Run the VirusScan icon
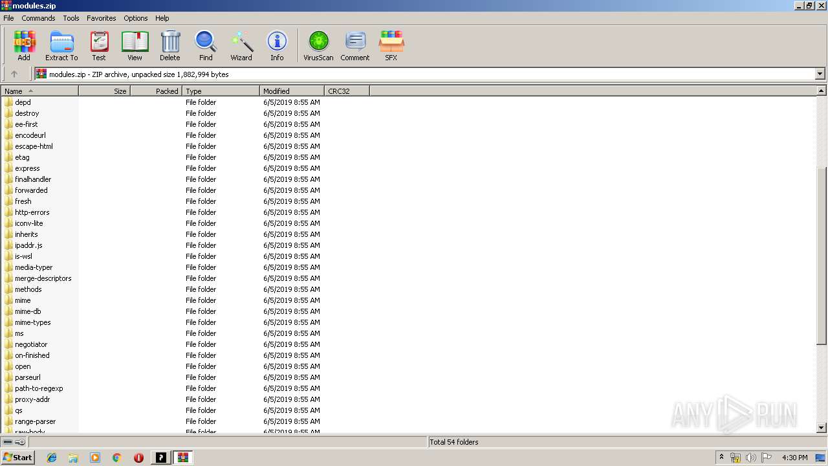Image resolution: width=828 pixels, height=466 pixels. 318,46
